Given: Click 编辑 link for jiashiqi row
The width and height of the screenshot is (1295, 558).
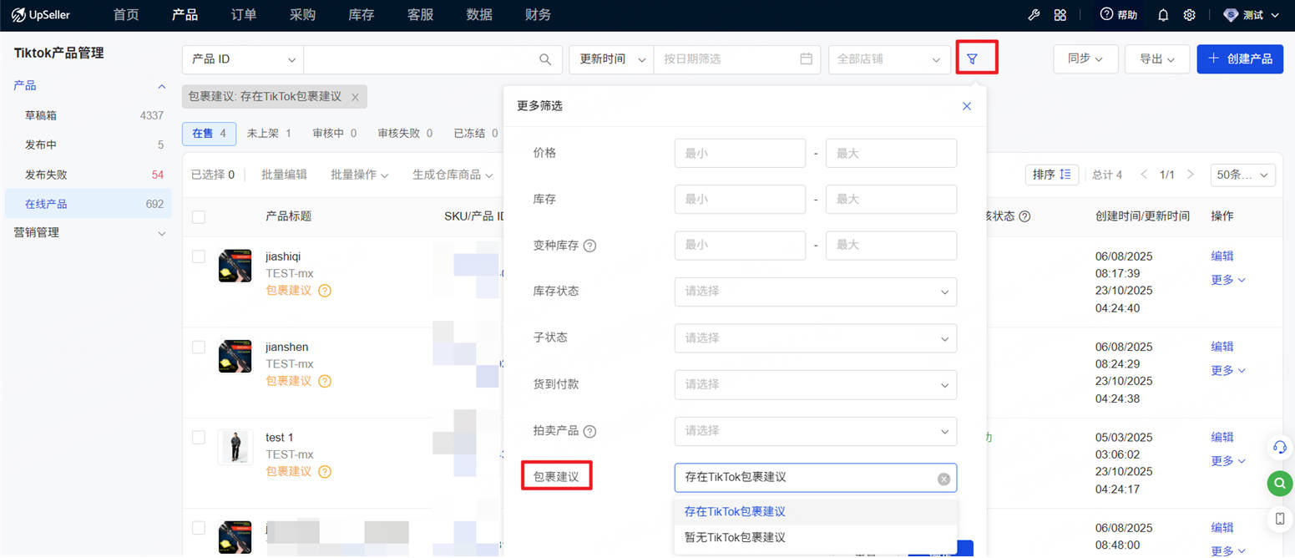Looking at the screenshot, I should [x=1222, y=256].
